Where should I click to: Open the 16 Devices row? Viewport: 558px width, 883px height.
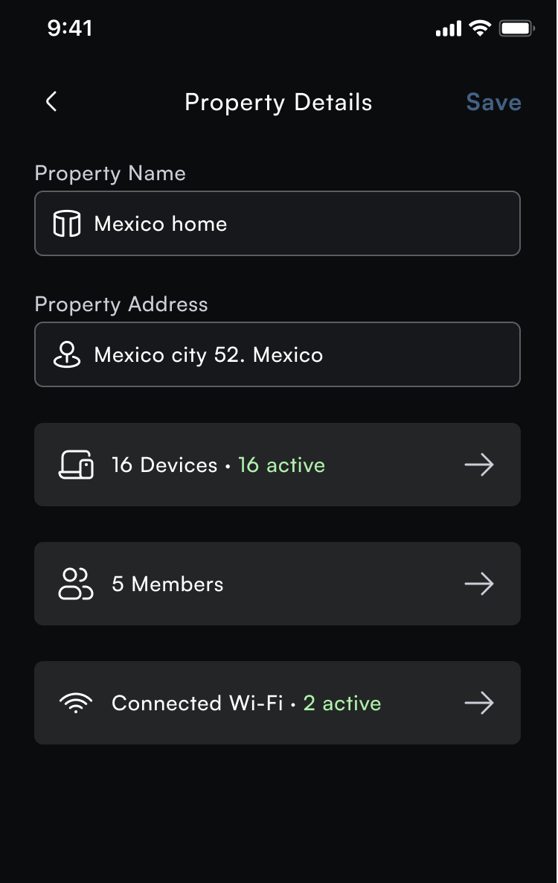[x=278, y=465]
